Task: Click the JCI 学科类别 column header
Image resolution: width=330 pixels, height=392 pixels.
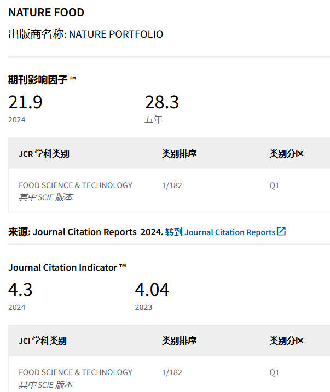Action: pyautogui.click(x=43, y=341)
